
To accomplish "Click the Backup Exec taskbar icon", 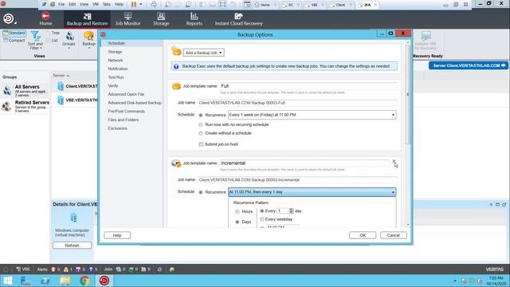I will click(x=104, y=281).
